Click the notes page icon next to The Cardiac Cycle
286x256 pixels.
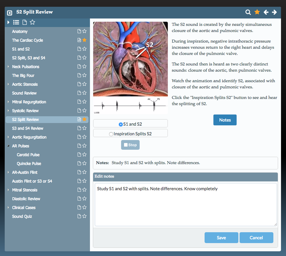[x=79, y=40]
